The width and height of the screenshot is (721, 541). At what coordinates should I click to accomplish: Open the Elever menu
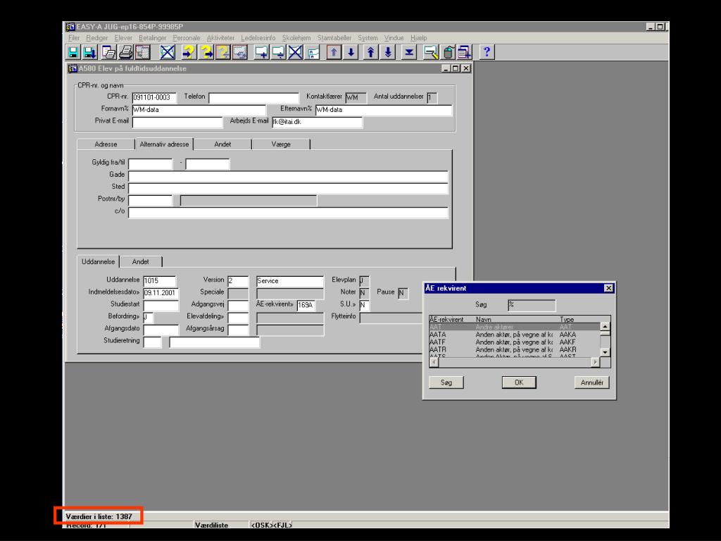pos(123,38)
